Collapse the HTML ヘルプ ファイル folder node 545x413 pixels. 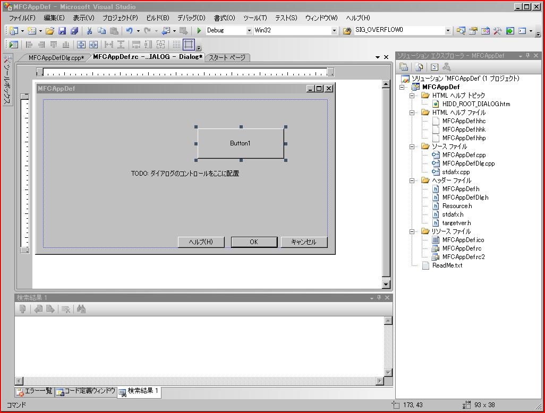click(412, 113)
